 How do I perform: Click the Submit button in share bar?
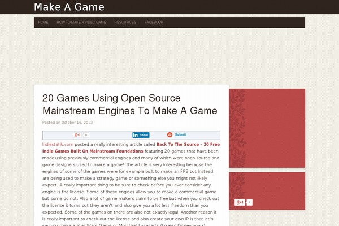pos(181,134)
